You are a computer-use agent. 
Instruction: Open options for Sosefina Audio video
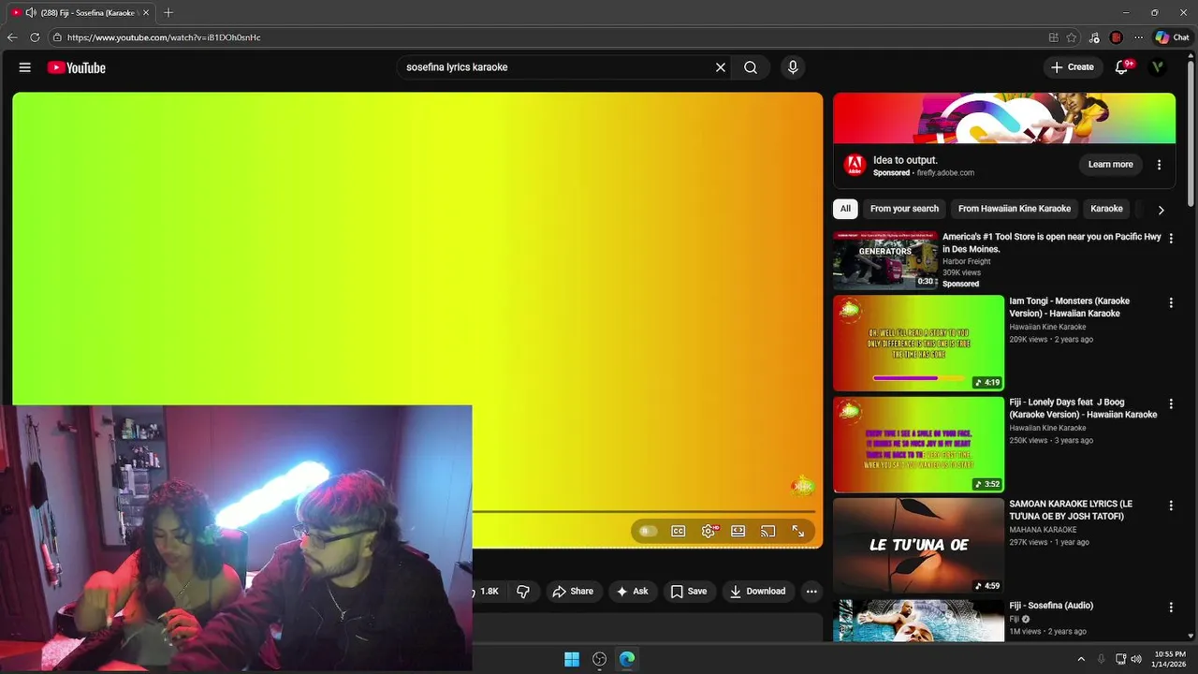point(1171,607)
